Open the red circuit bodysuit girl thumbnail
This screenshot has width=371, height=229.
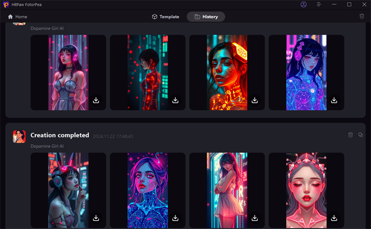(x=147, y=73)
